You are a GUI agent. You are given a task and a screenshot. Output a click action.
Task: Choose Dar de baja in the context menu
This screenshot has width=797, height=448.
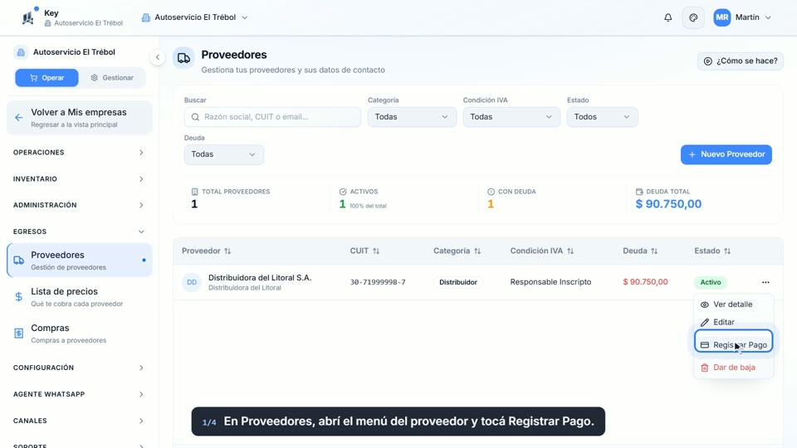tap(733, 368)
